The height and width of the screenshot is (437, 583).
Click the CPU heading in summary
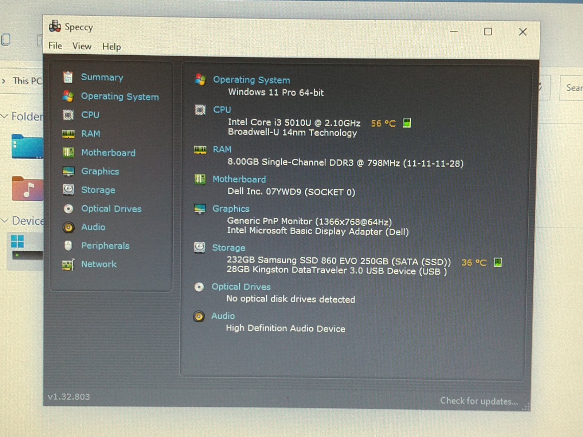pyautogui.click(x=222, y=110)
